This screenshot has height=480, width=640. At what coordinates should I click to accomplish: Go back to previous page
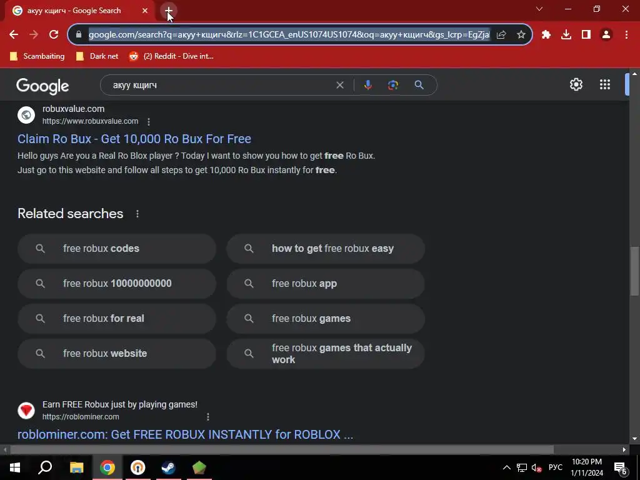tap(14, 35)
